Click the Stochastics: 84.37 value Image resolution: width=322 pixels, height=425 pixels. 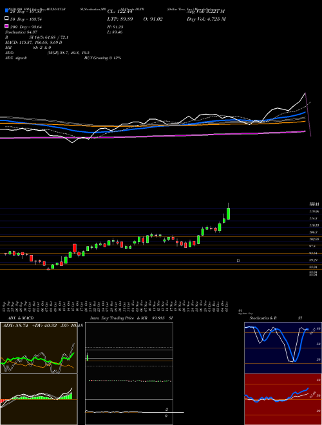point(20,32)
